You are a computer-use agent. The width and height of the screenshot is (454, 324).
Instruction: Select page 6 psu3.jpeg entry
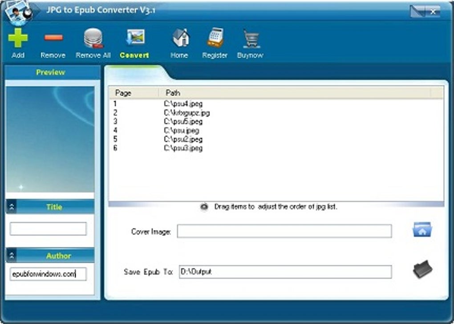(x=183, y=148)
